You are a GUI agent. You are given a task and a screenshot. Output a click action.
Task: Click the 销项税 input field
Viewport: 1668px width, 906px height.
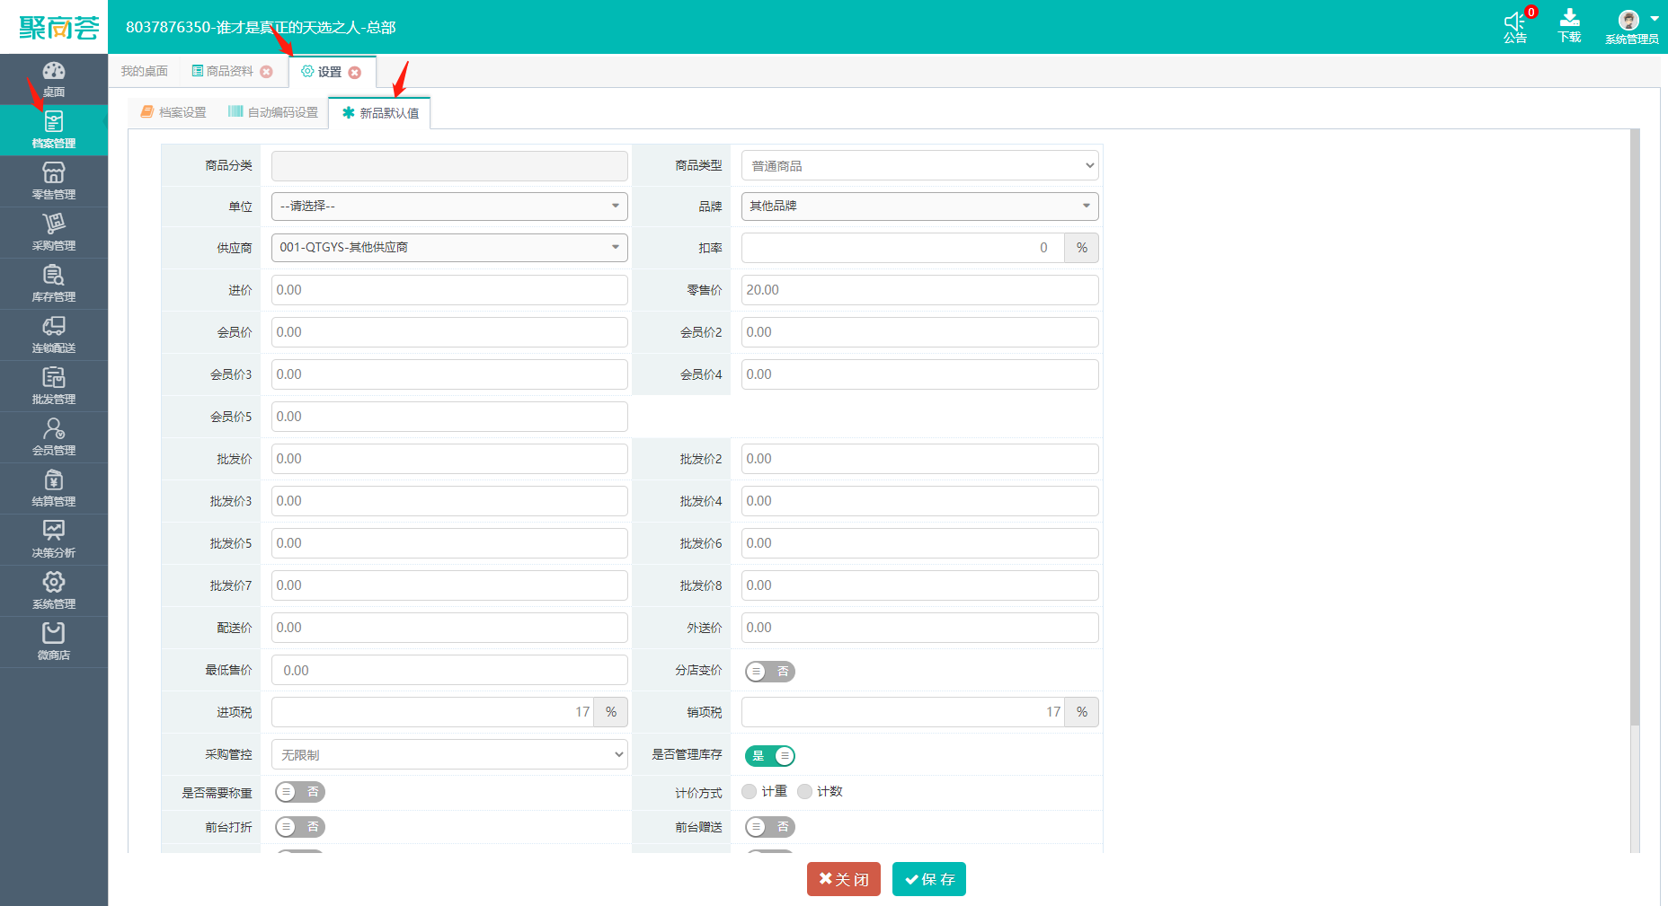[903, 712]
